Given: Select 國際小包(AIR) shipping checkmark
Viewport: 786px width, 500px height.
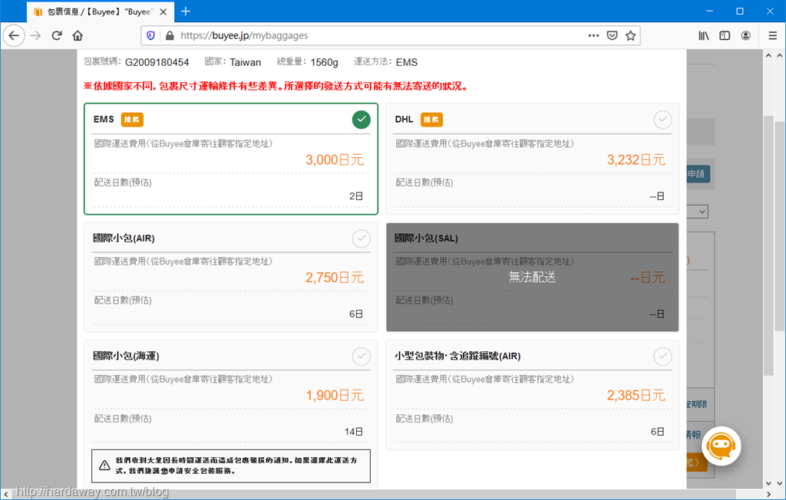Looking at the screenshot, I should click(362, 238).
